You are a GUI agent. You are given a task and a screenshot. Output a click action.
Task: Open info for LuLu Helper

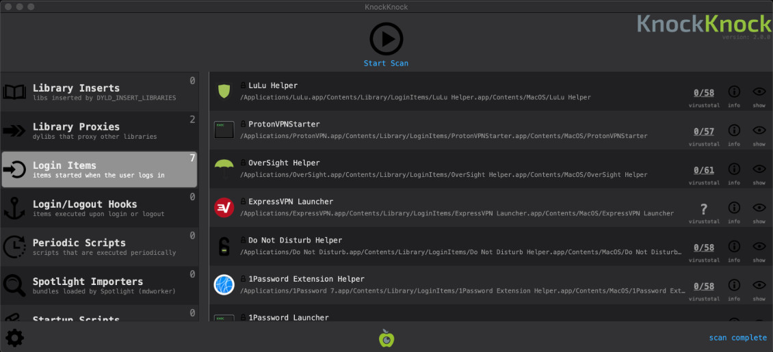[734, 92]
